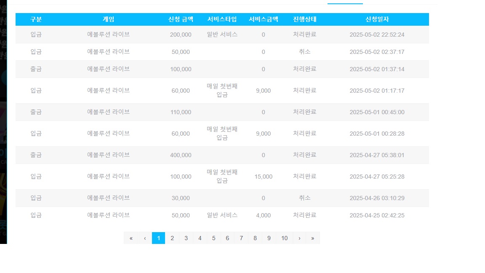Select date cell 2025-05-02 02:37:17
This screenshot has height=273, width=485.
[x=377, y=52]
